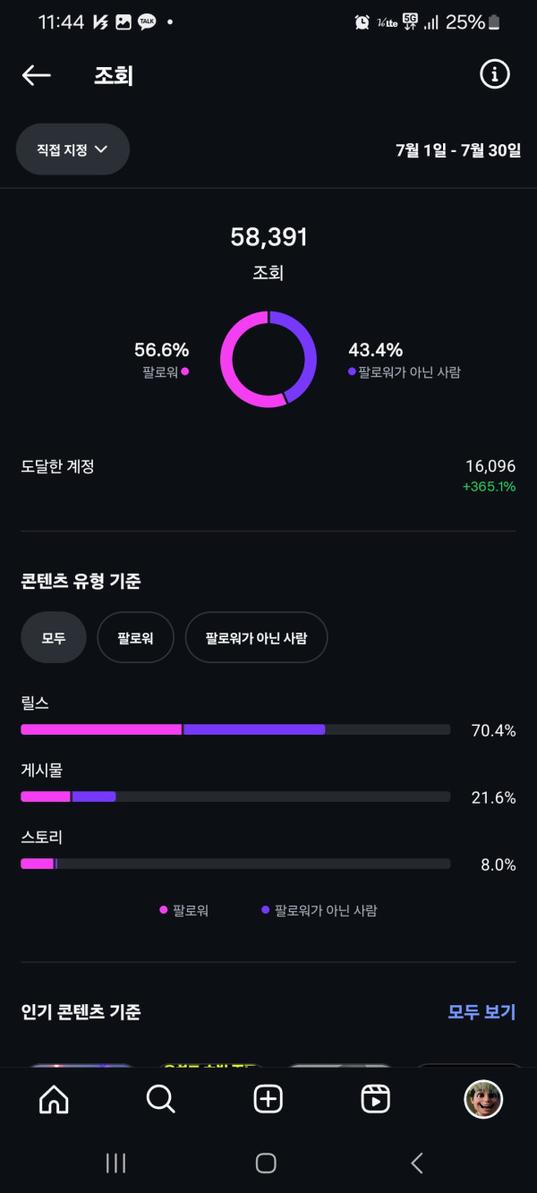537x1193 pixels.
Task: Open the Reels icon in bottom bar
Action: [375, 1099]
